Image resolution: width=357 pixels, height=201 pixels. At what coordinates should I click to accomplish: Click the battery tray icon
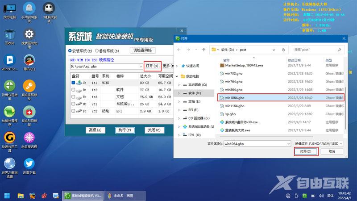coord(313,196)
